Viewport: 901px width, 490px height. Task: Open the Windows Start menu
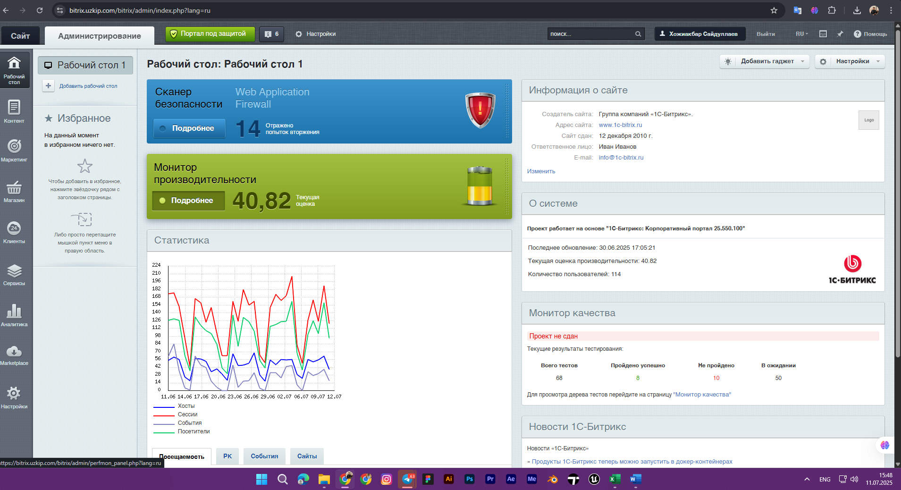(261, 479)
